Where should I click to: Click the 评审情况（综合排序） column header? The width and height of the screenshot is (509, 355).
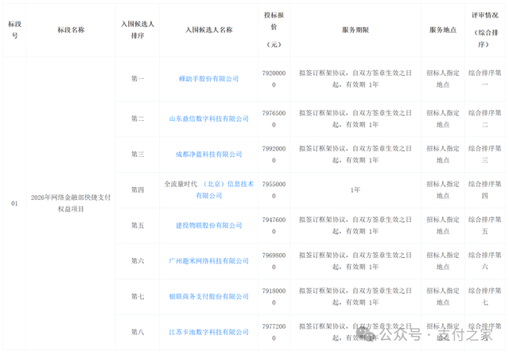pyautogui.click(x=485, y=29)
